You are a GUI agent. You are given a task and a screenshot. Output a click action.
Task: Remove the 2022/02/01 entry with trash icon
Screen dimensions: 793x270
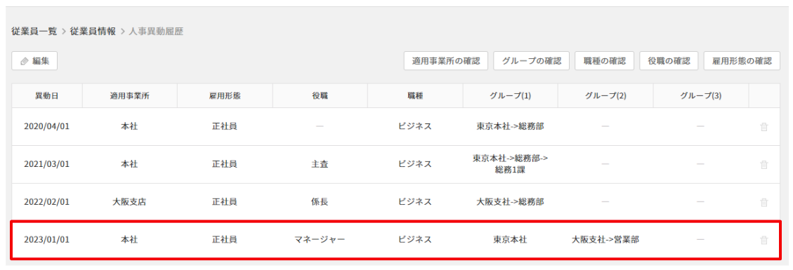[763, 203]
